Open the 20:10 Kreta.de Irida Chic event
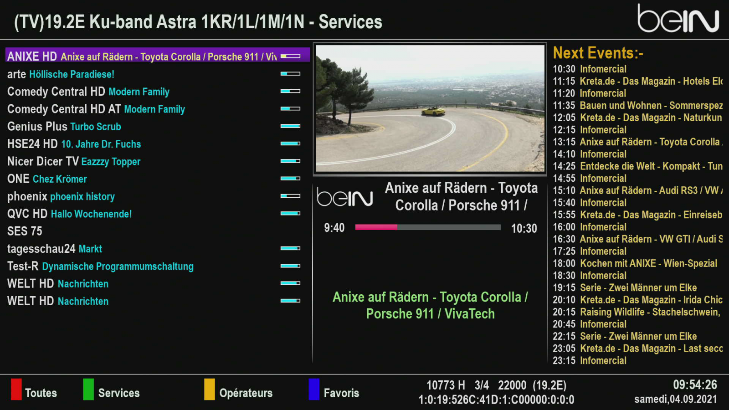729x410 pixels. 638,300
